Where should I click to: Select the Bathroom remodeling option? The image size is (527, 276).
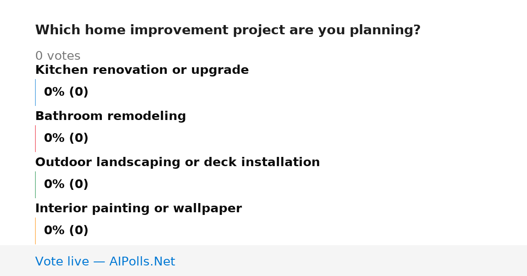click(111, 116)
